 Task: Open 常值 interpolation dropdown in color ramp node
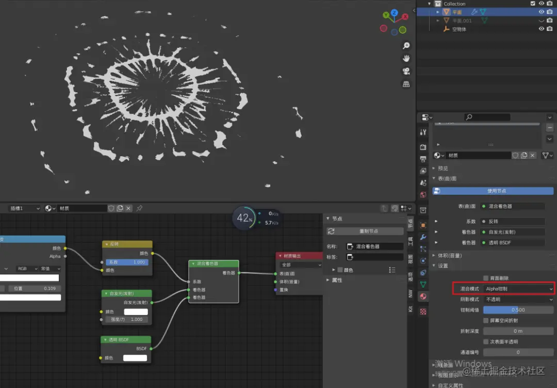coord(50,269)
